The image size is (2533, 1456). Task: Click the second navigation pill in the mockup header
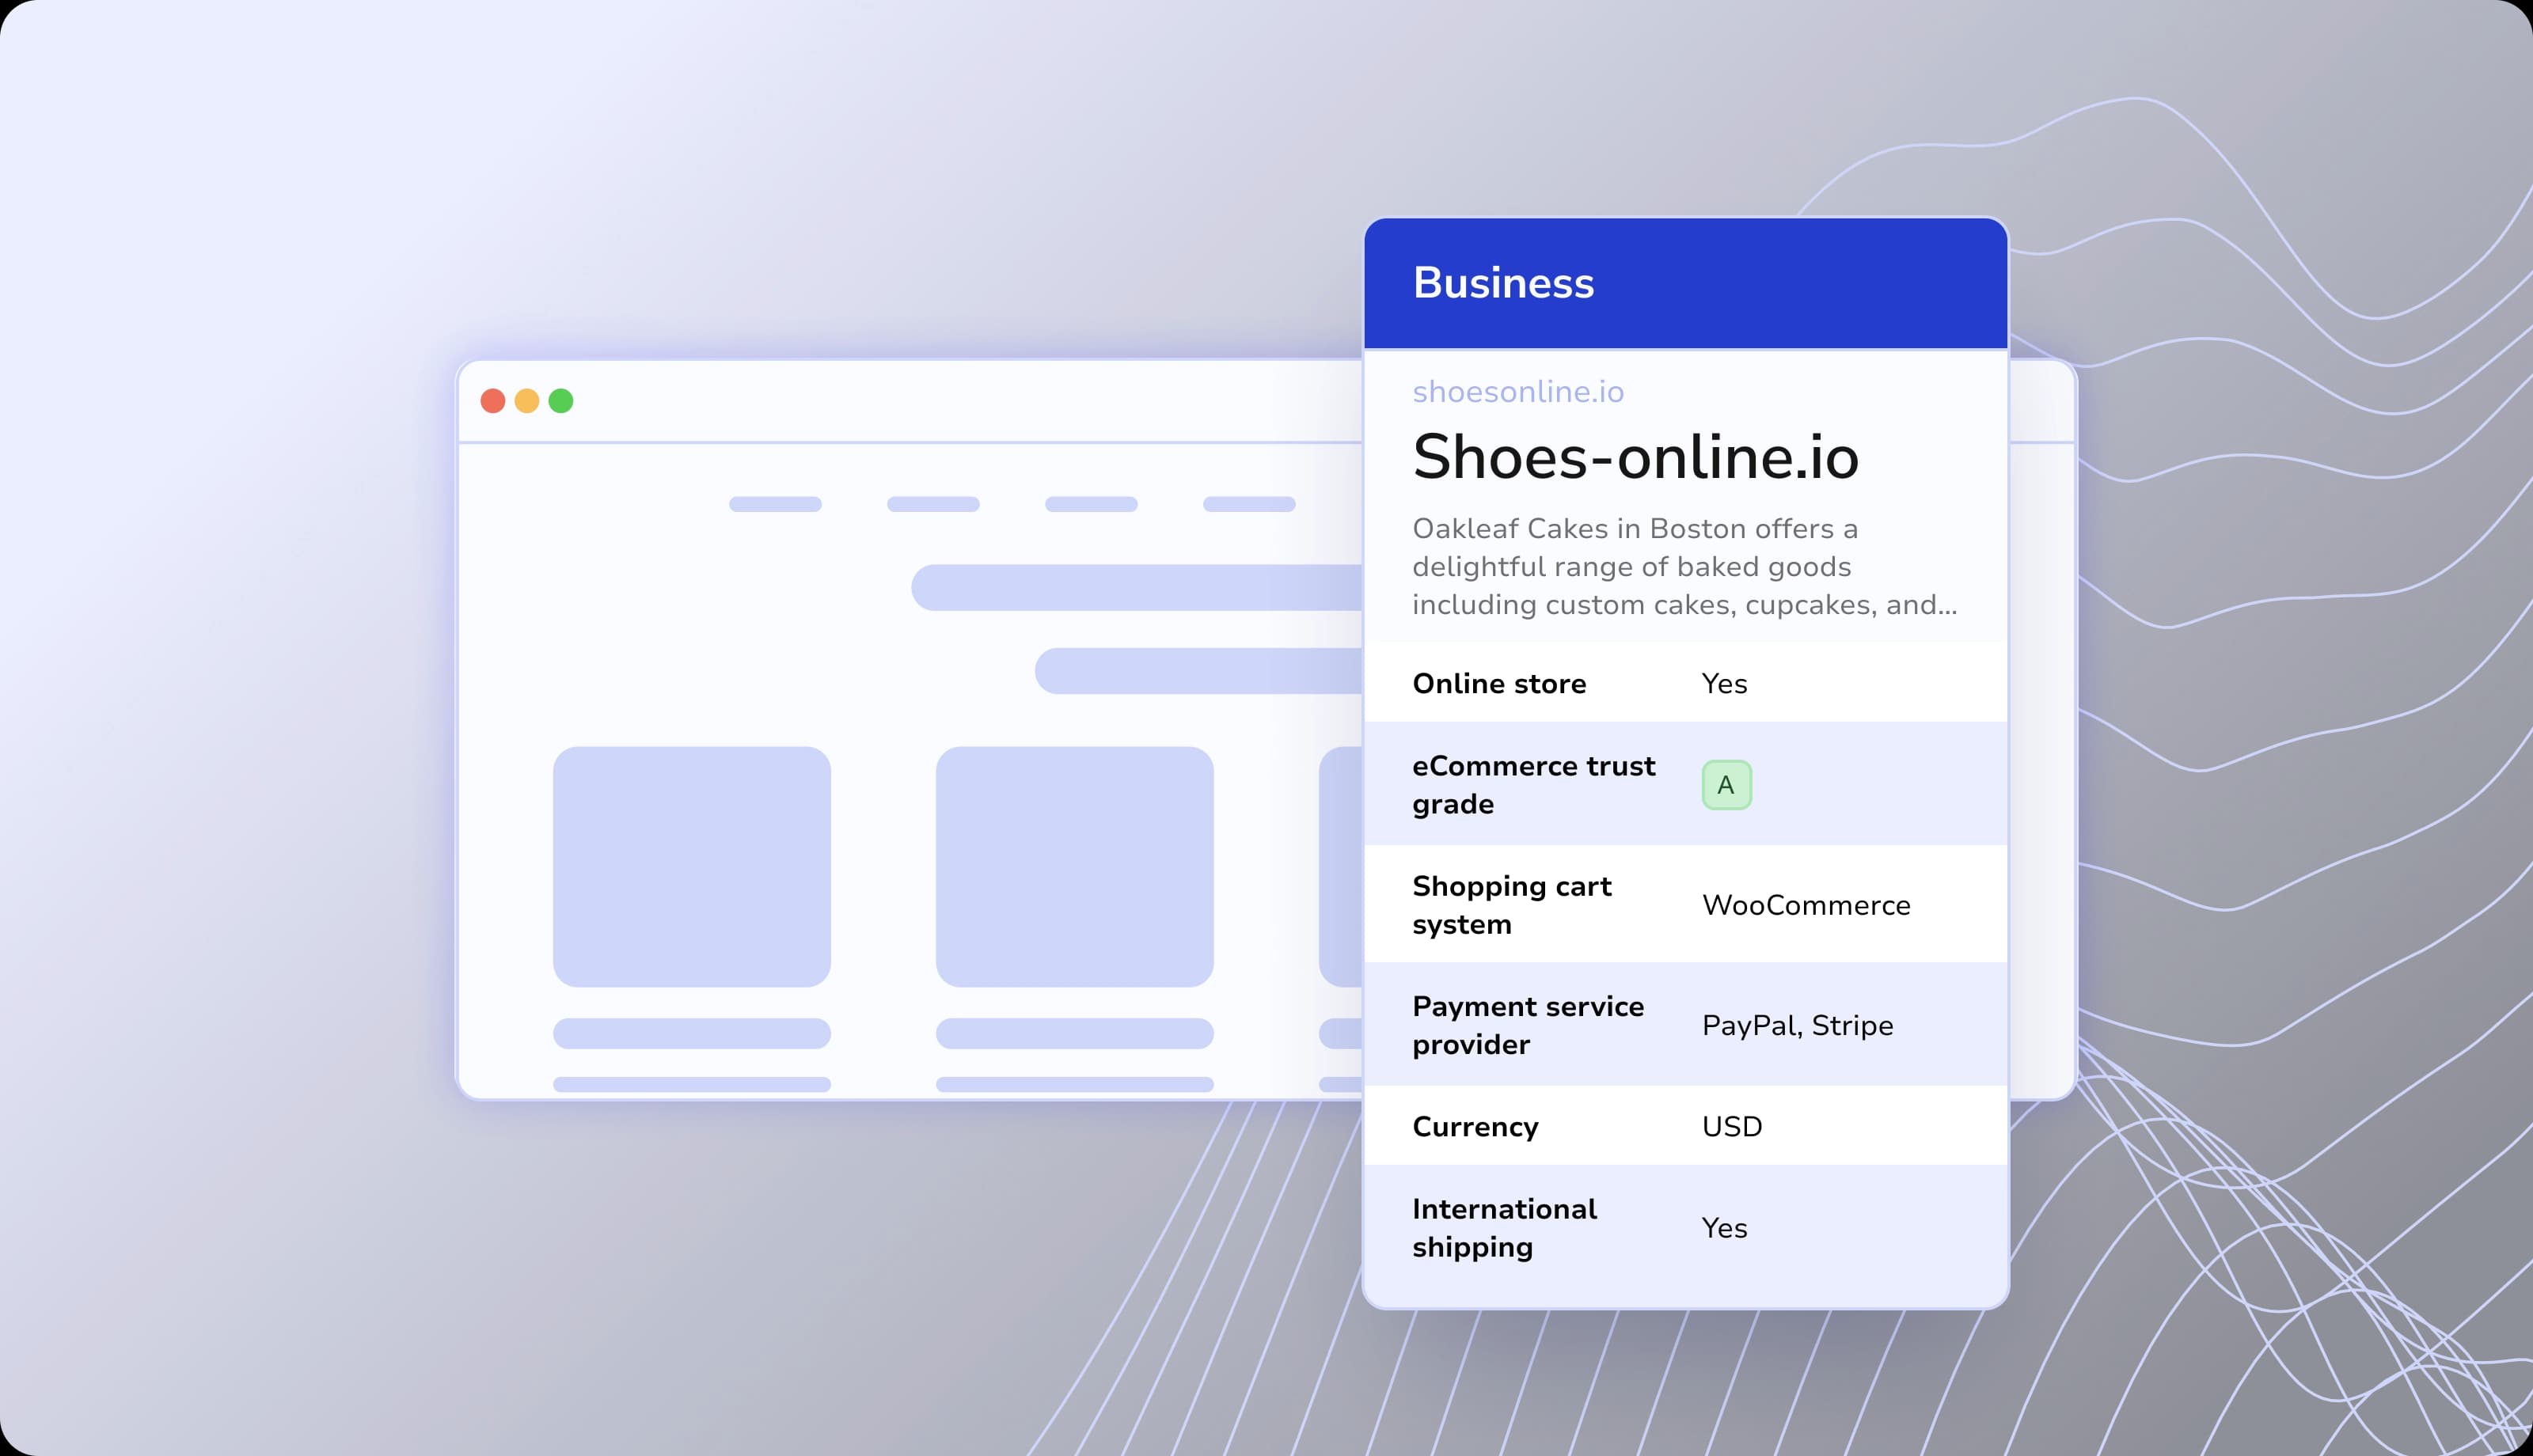[x=934, y=504]
